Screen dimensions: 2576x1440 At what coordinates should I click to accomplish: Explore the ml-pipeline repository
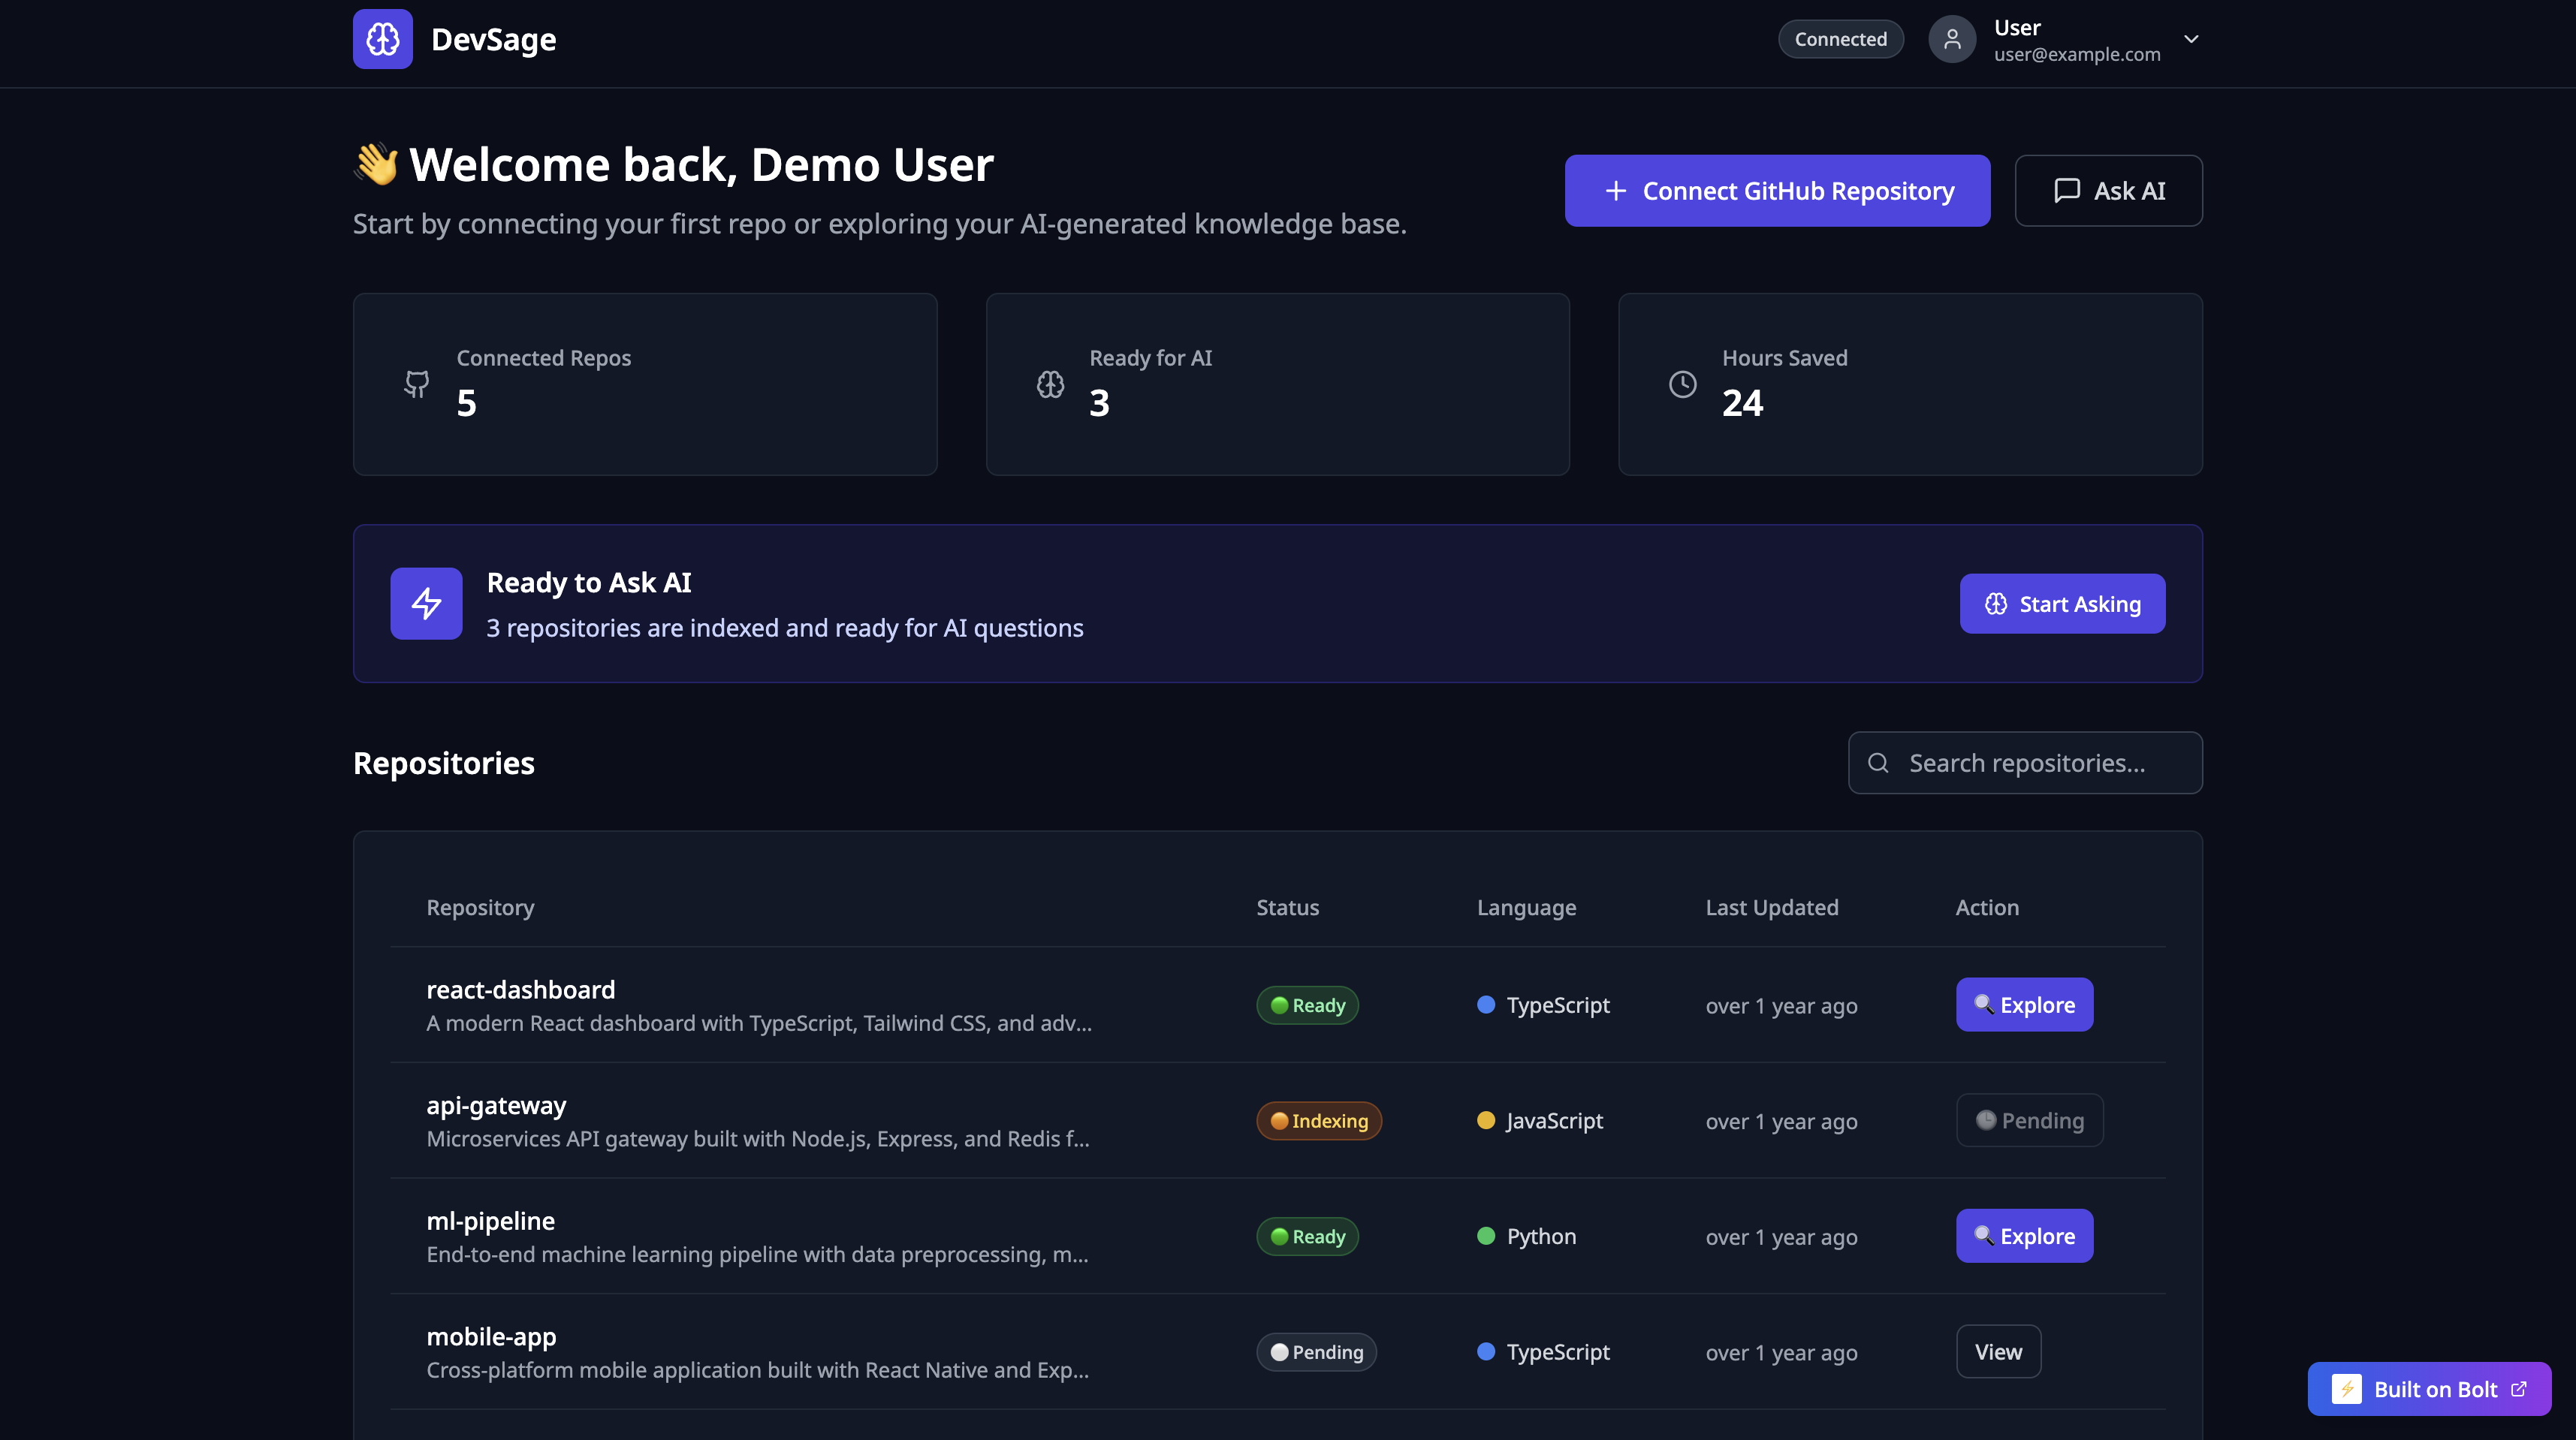(2024, 1236)
